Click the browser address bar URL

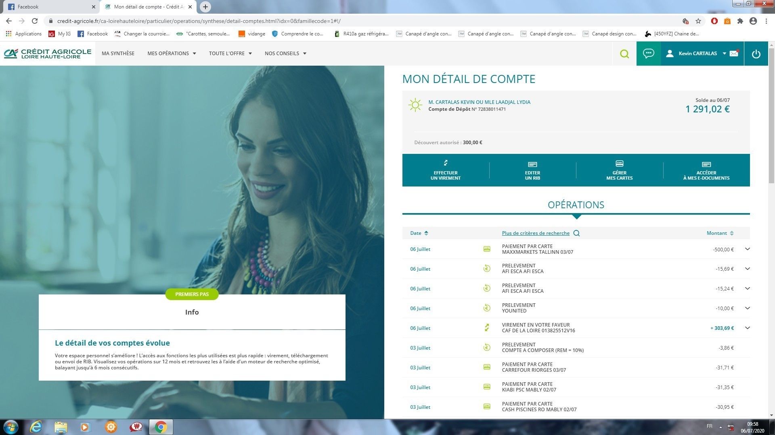(x=199, y=21)
